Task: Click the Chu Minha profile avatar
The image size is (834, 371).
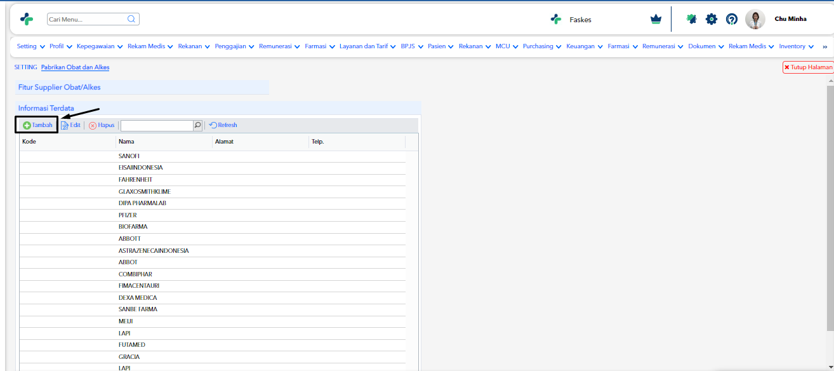Action: [x=755, y=19]
